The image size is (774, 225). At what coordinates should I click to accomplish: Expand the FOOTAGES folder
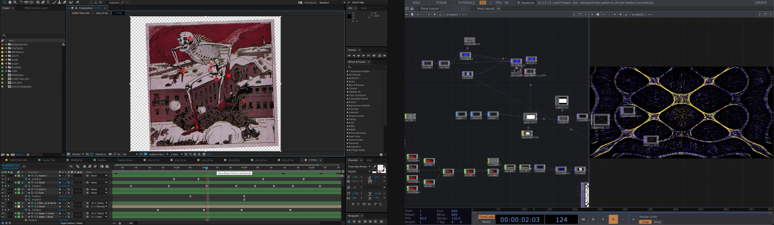click(6, 48)
